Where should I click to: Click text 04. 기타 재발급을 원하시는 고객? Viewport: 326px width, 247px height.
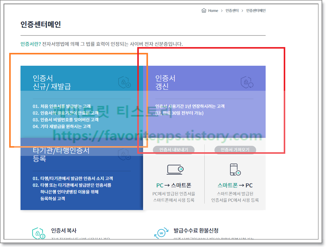[62, 126]
